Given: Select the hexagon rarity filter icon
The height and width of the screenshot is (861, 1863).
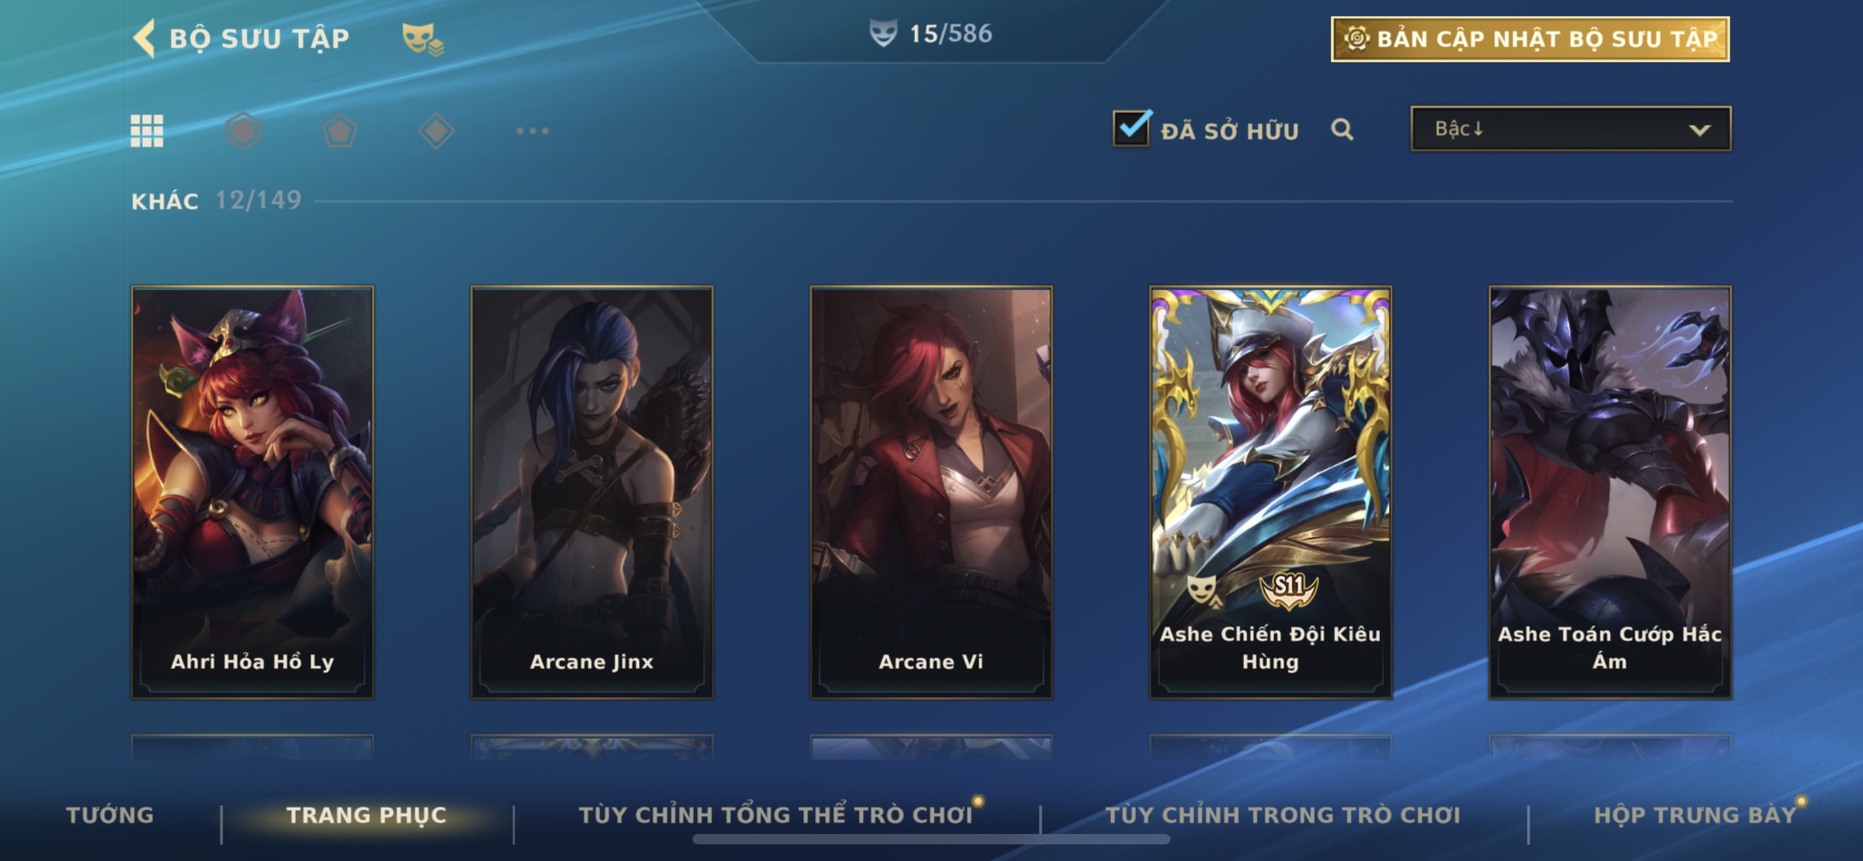Looking at the screenshot, I should click(x=243, y=131).
